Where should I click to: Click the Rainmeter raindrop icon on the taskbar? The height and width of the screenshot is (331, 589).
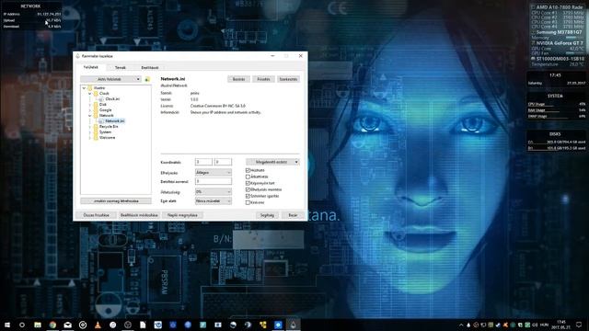(293, 325)
